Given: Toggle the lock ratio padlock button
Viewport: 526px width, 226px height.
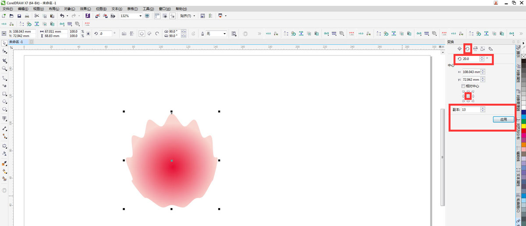Looking at the screenshot, I should point(88,34).
